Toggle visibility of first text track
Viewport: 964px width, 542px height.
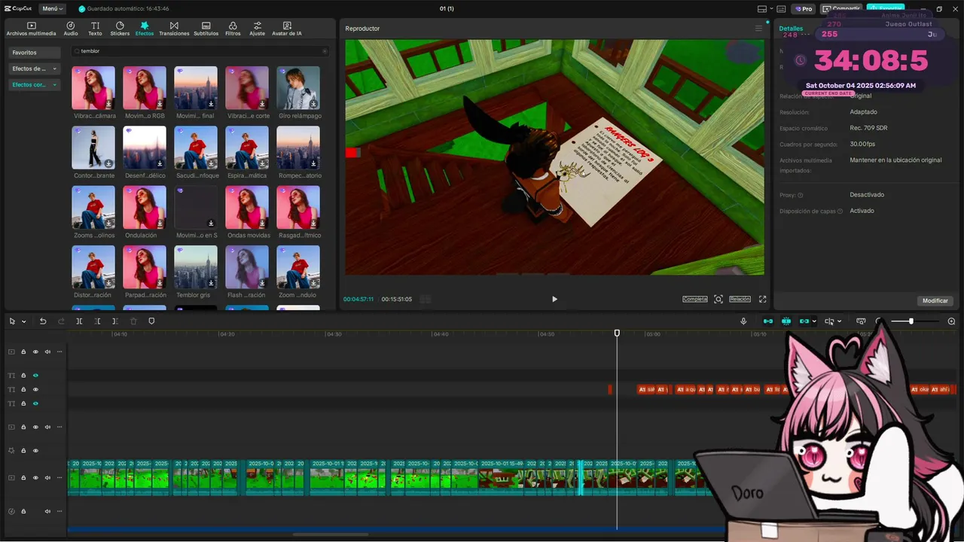[35, 375]
